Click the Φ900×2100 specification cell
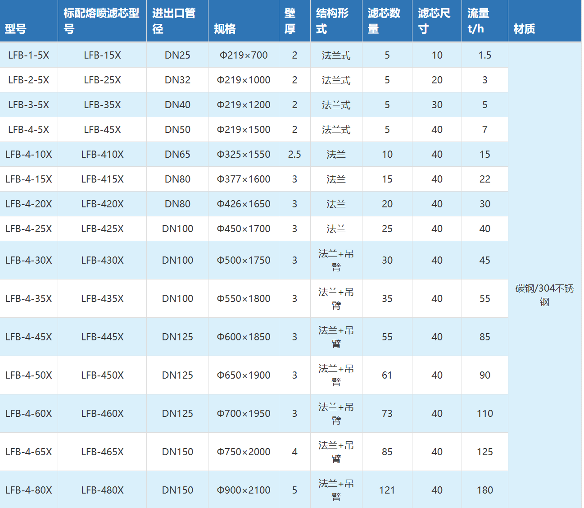The width and height of the screenshot is (584, 508). point(244,490)
